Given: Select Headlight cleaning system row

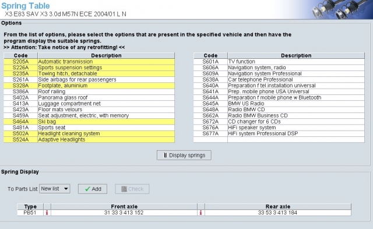Looking at the screenshot, I should tap(89, 133).
